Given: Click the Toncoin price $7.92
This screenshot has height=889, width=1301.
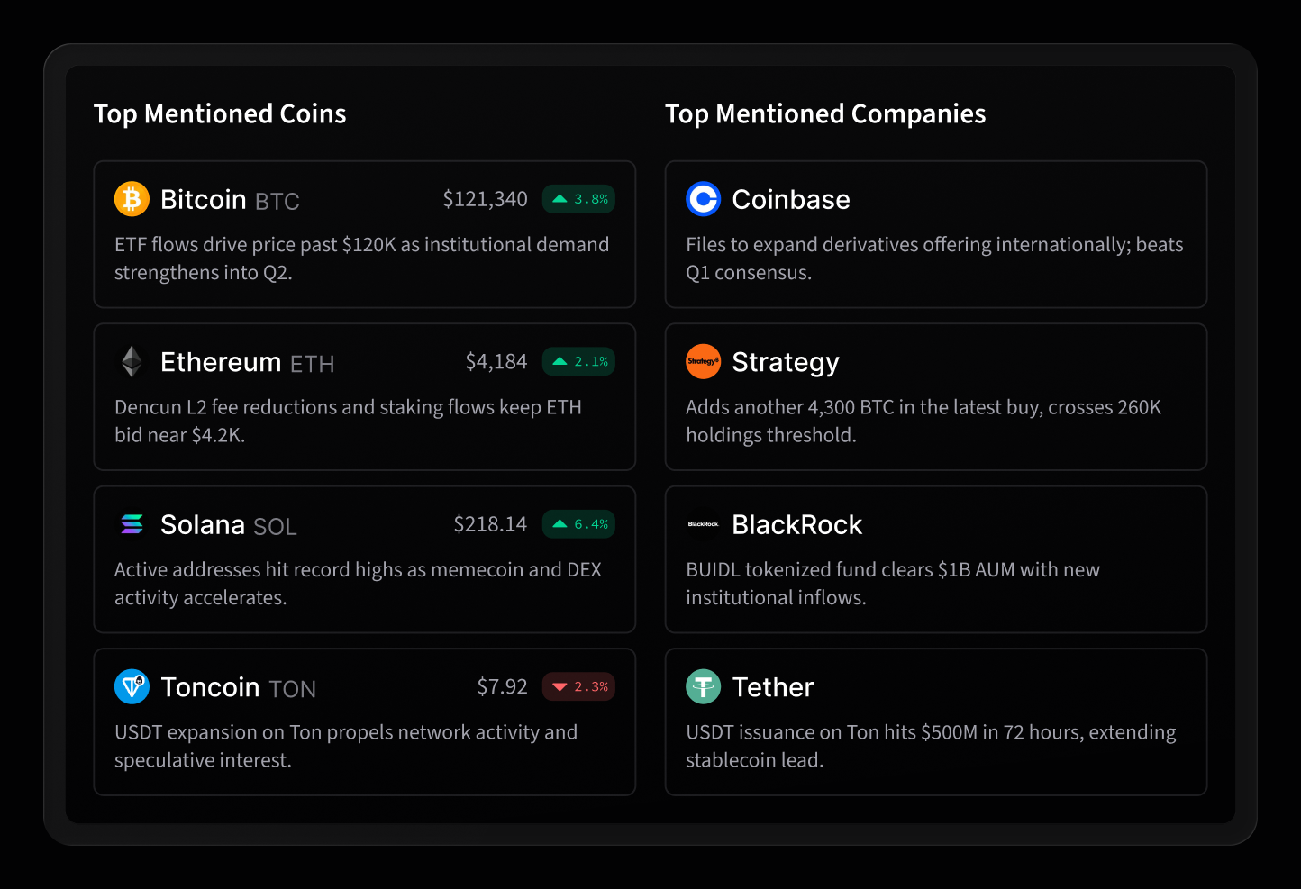Looking at the screenshot, I should 502,687.
